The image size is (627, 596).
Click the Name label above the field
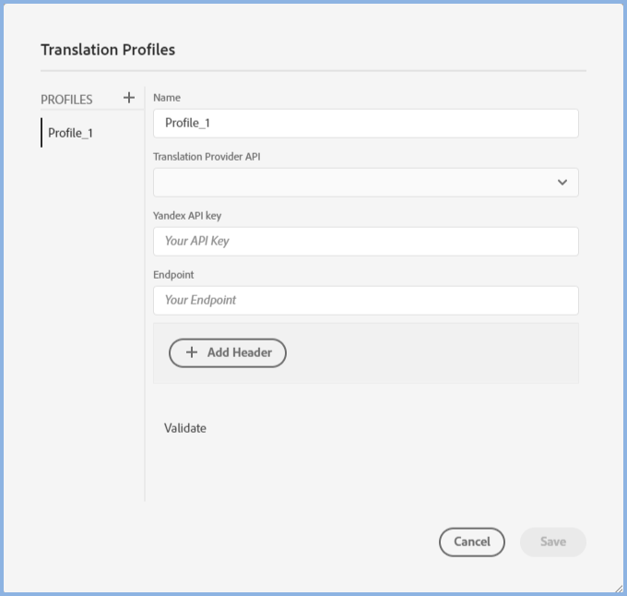coord(167,98)
